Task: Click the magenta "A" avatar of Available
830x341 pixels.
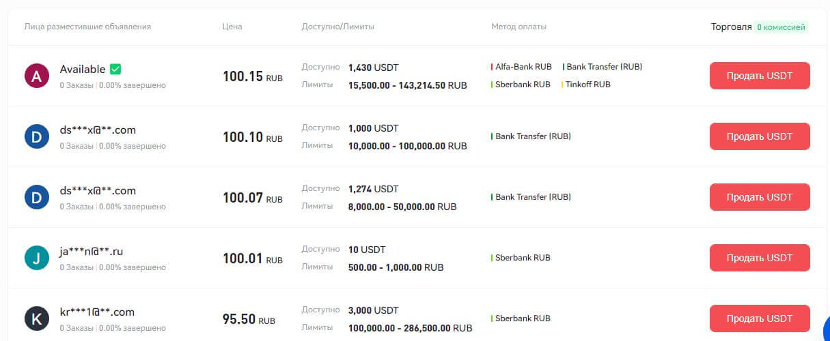Action: [36, 76]
